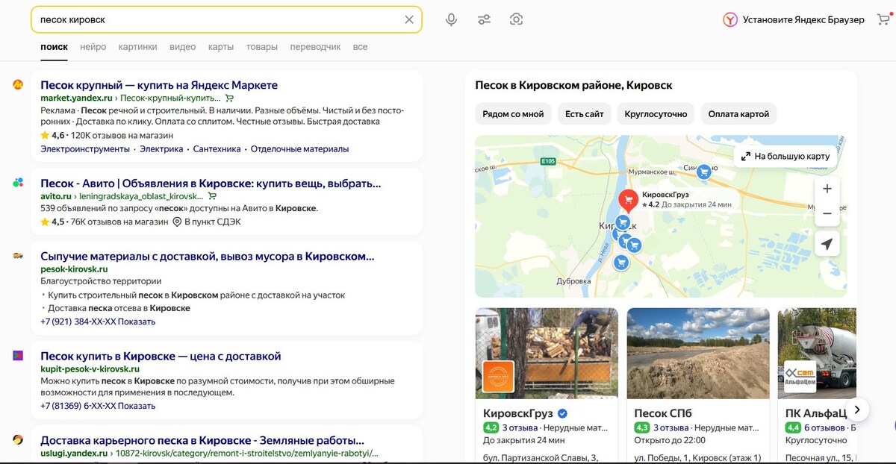Viewport: 896px width, 464px height.
Task: Switch to the видео tab
Action: 182,47
